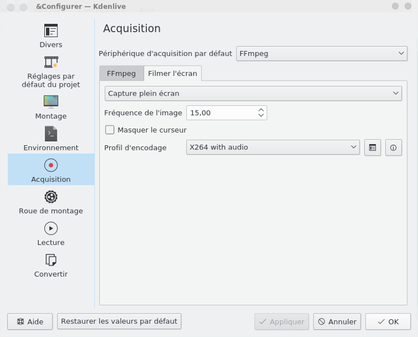The height and width of the screenshot is (337, 418).
Task: Show encoding profile info button
Action: coord(393,147)
